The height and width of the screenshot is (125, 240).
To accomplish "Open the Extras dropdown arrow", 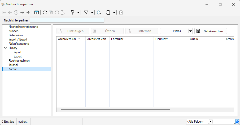I will click(x=190, y=31).
